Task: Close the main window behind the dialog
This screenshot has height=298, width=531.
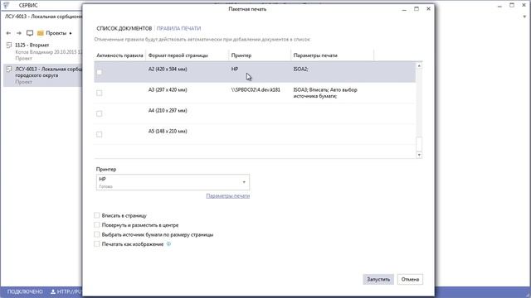Action: (524, 5)
